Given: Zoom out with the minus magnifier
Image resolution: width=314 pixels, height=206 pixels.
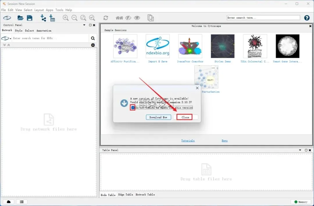Looking at the screenshot, I should click(74, 18).
